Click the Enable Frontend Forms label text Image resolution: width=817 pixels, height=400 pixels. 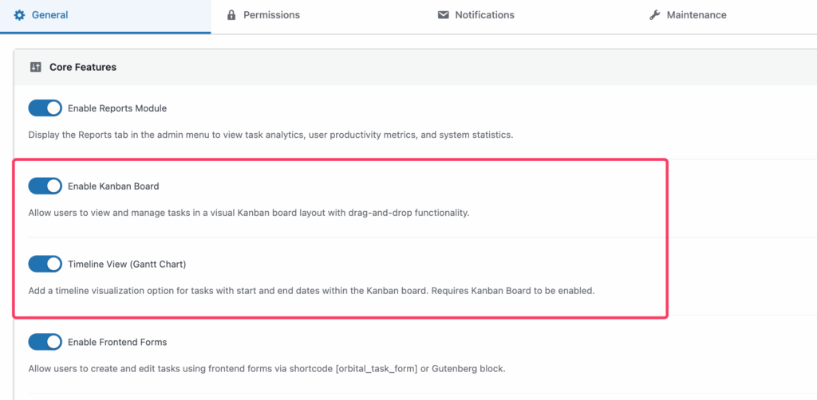click(117, 342)
